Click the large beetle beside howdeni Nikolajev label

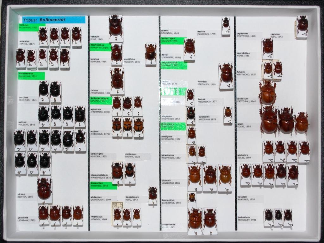click(x=226, y=73)
